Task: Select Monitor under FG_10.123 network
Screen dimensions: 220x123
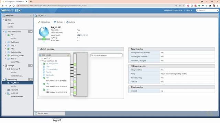Action: [14, 86]
